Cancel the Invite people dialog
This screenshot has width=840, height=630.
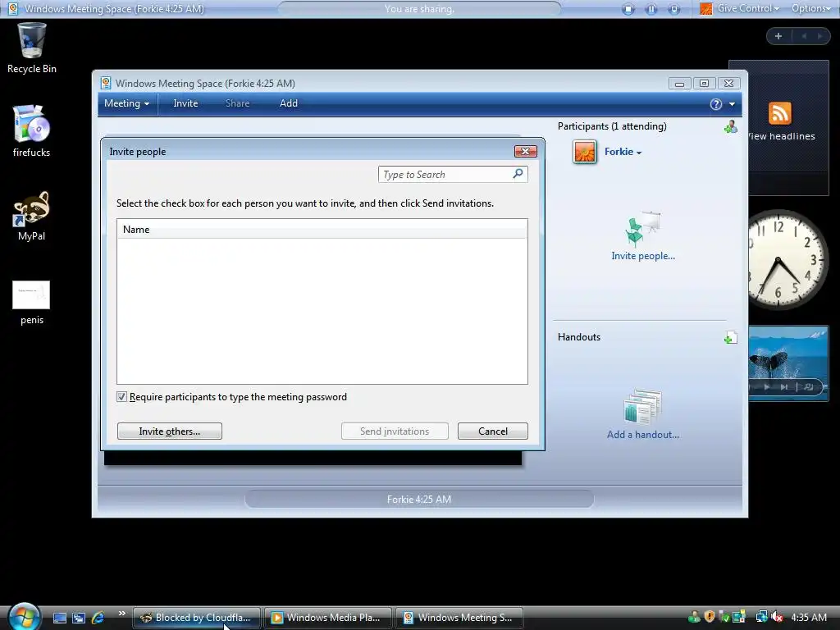pyautogui.click(x=492, y=431)
